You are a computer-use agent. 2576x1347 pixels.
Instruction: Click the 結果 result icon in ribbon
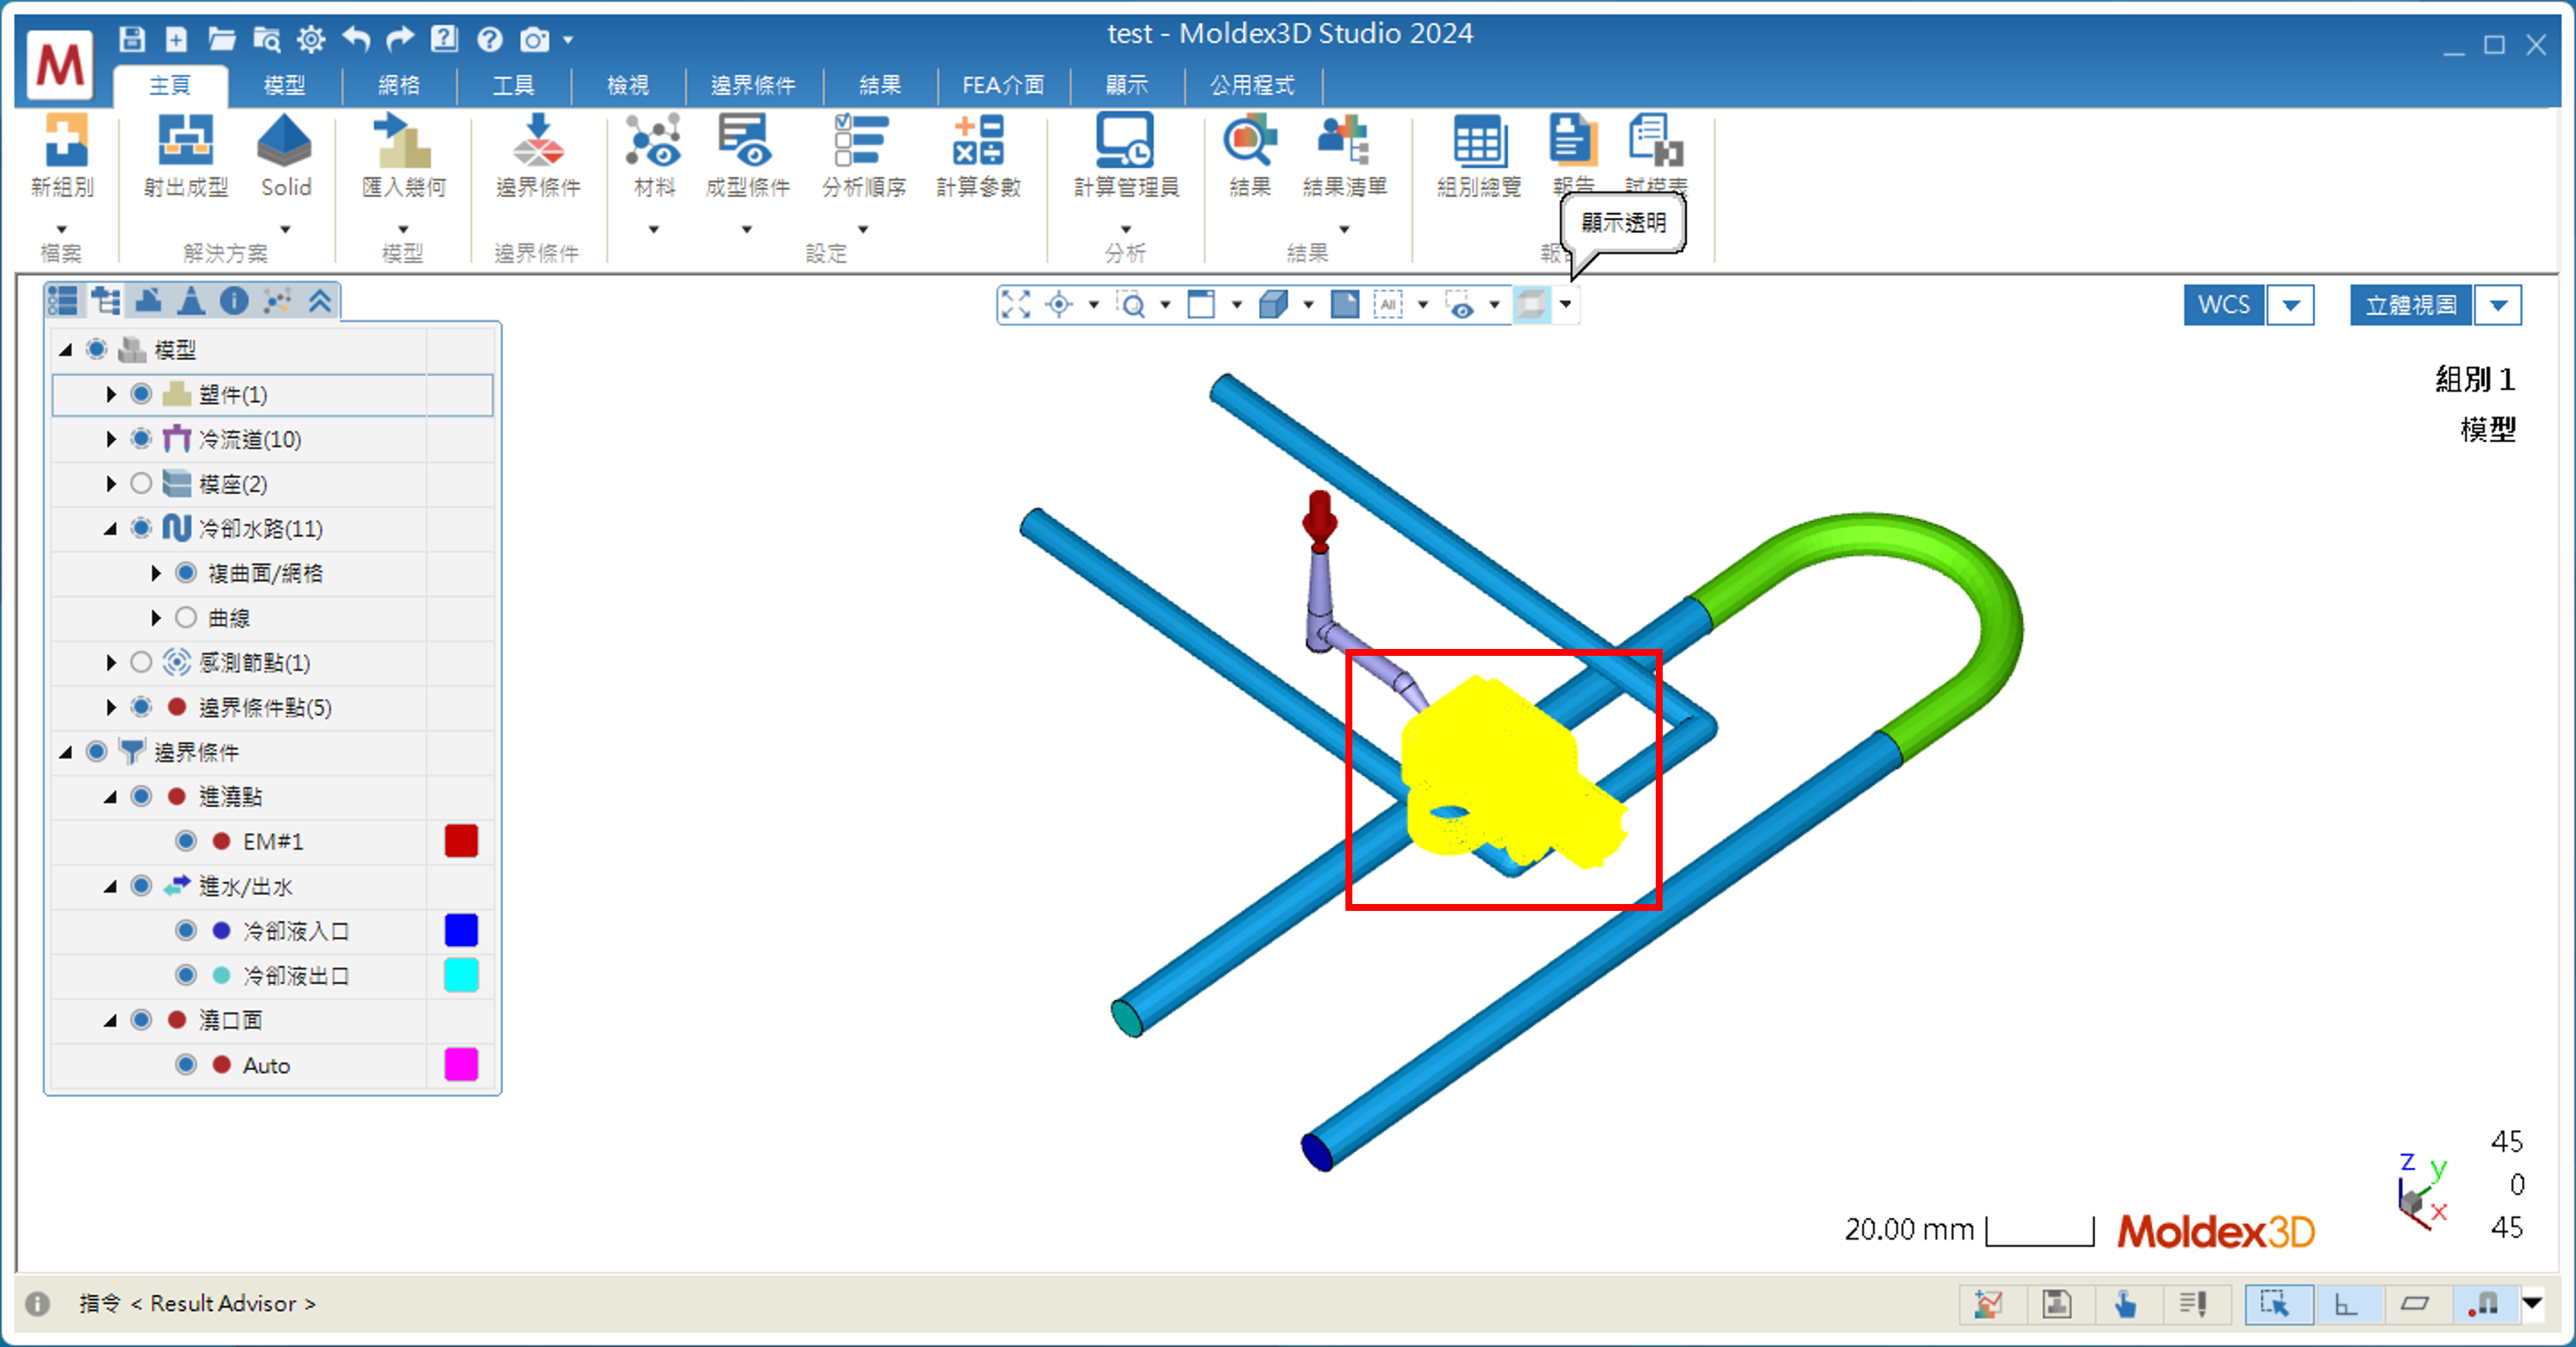1250,140
